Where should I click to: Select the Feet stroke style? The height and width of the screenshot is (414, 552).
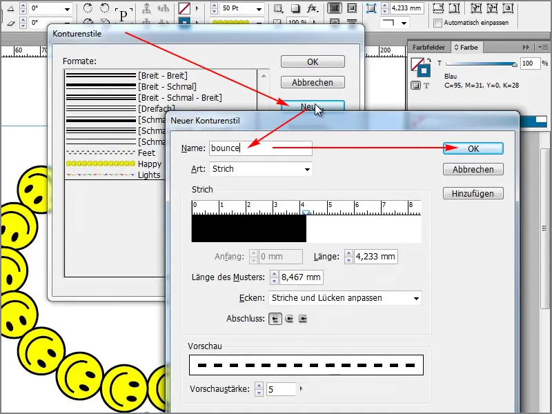pos(115,152)
